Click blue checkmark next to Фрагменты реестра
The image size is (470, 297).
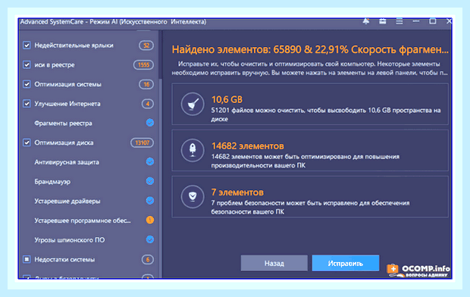[150, 123]
